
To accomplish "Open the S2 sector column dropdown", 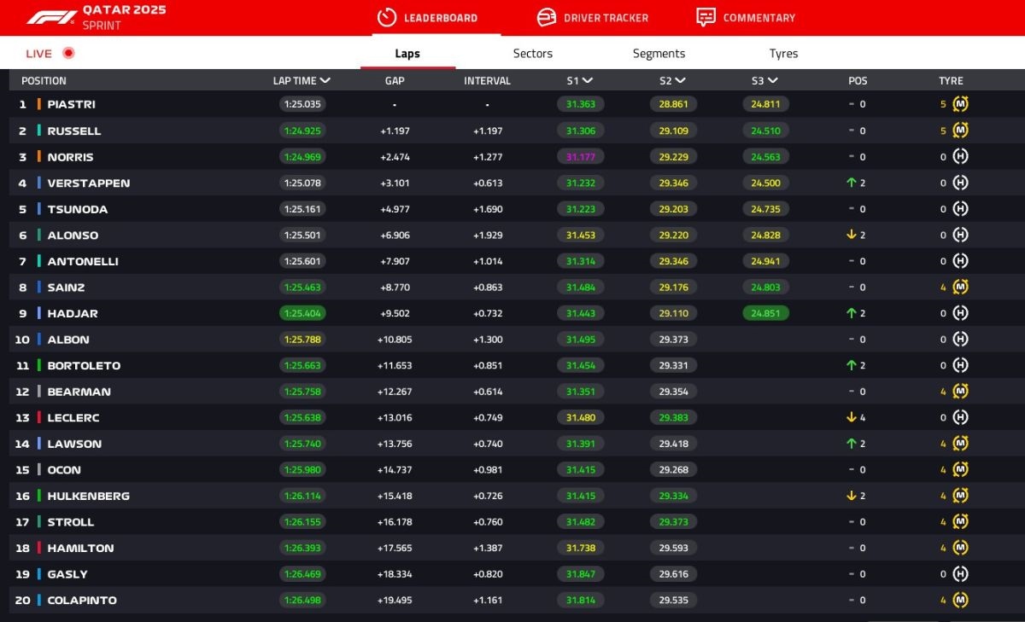I will pos(680,81).
